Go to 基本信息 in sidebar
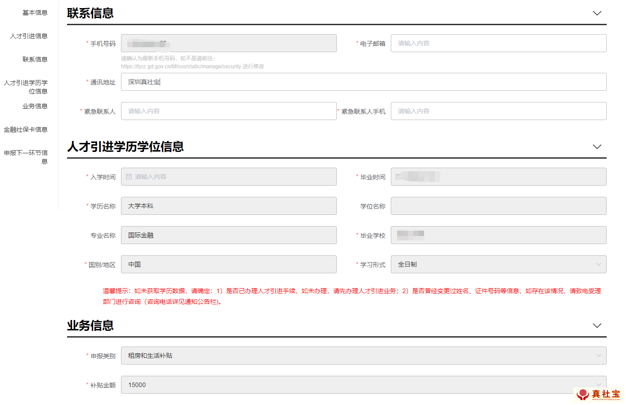This screenshot has height=405, width=626. pyautogui.click(x=35, y=13)
